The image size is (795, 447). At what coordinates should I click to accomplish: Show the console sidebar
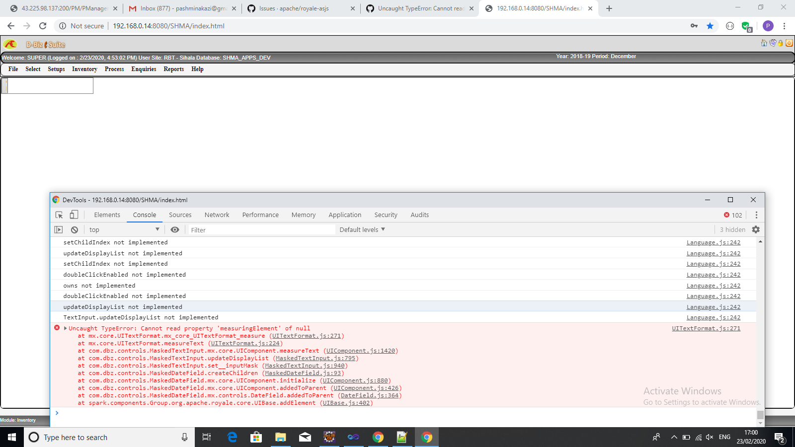coord(59,229)
